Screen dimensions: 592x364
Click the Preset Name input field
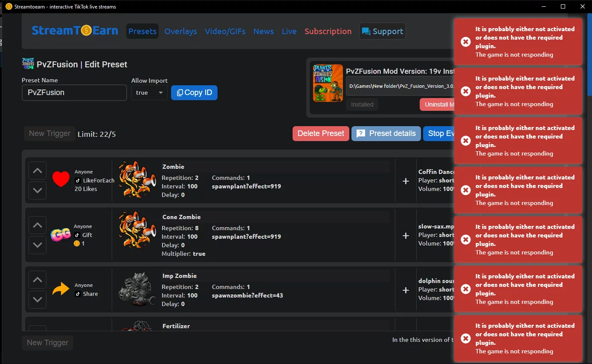pyautogui.click(x=74, y=92)
